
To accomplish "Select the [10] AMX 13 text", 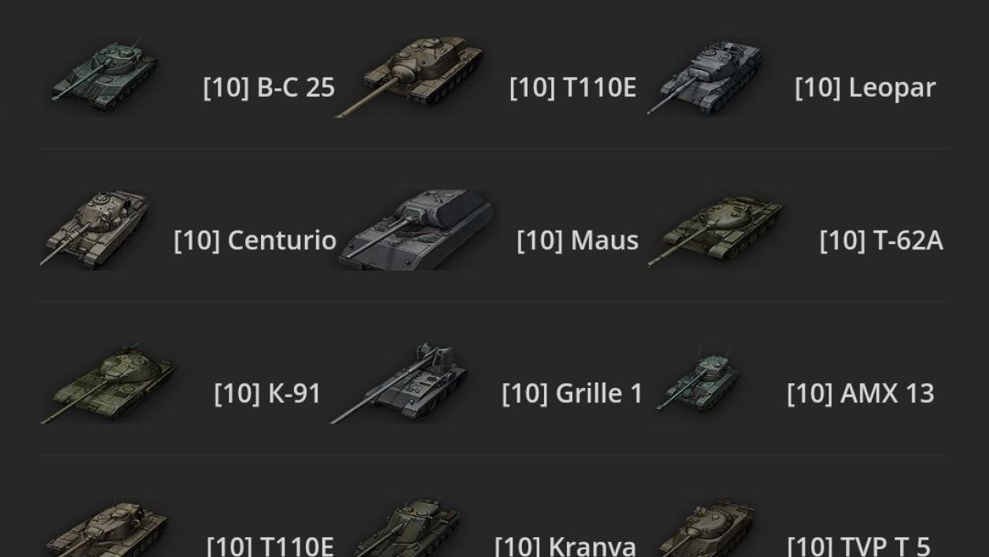I will coord(861,393).
